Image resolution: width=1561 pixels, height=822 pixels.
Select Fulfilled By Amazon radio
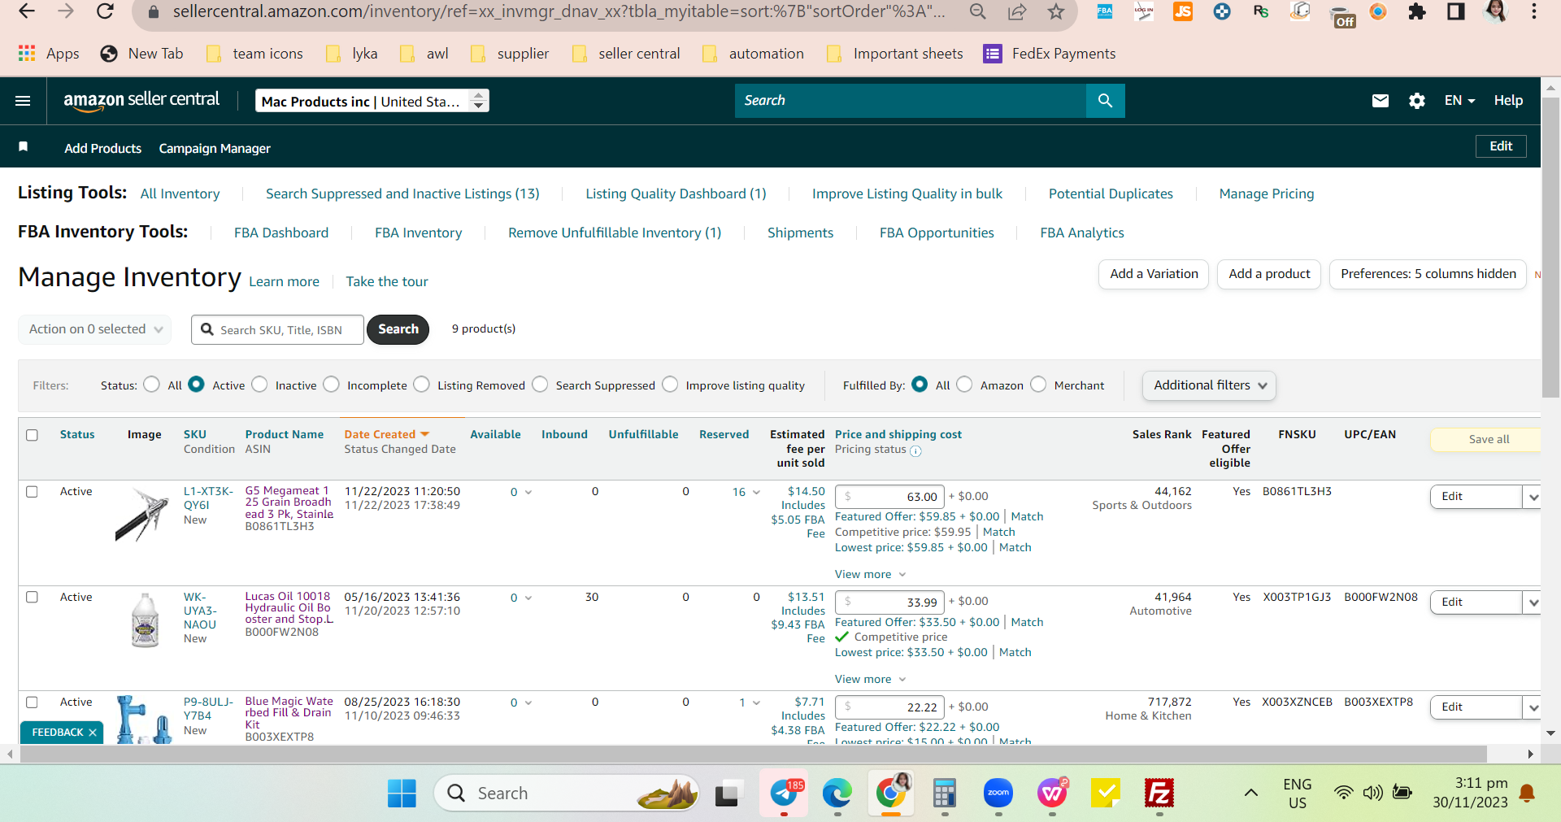point(964,385)
